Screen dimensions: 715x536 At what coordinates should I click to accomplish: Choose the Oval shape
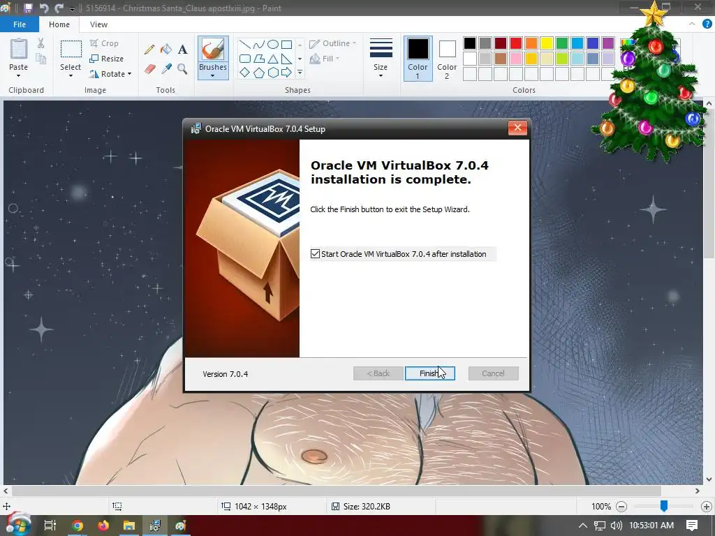pyautogui.click(x=273, y=44)
